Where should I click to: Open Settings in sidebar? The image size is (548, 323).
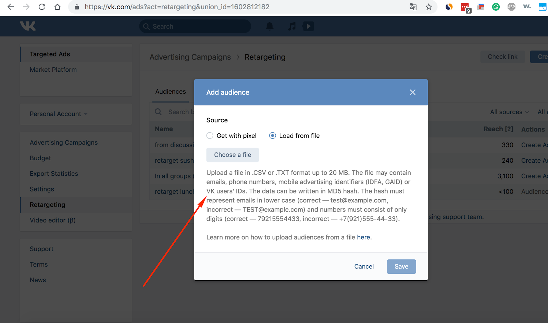[42, 189]
